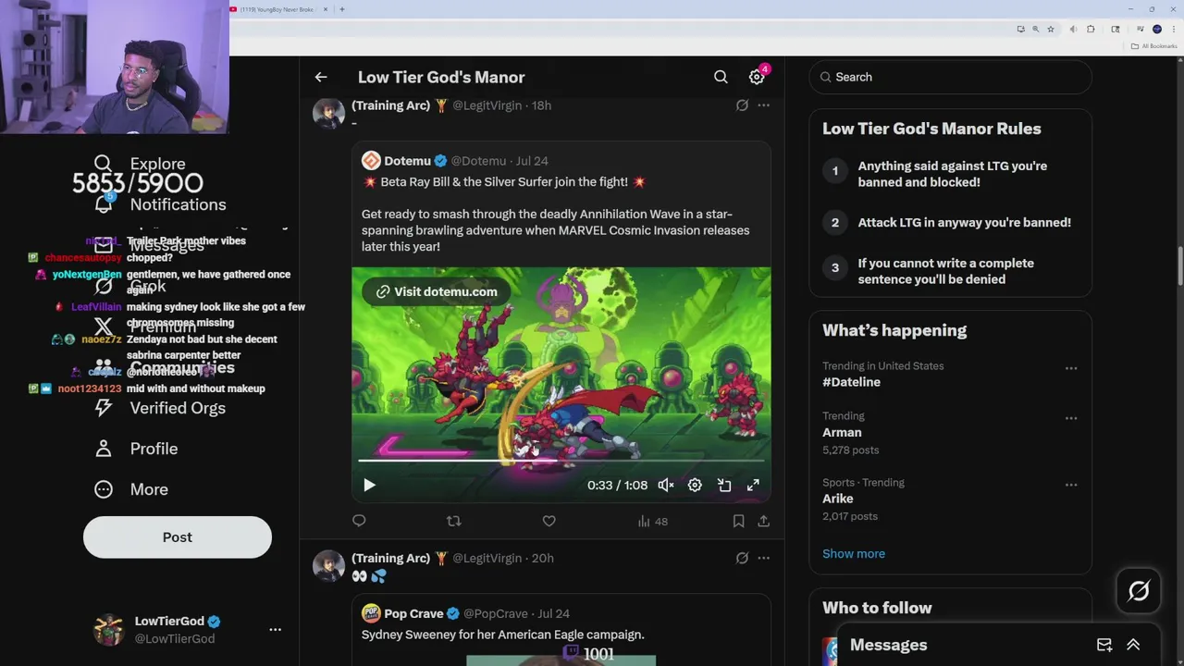
Task: Click Show more under trends
Action: 854,553
